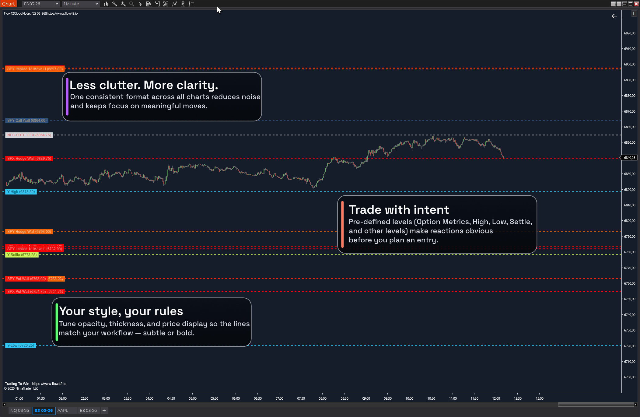The height and width of the screenshot is (417, 640).
Task: Click the Chart title label
Action: click(9, 4)
